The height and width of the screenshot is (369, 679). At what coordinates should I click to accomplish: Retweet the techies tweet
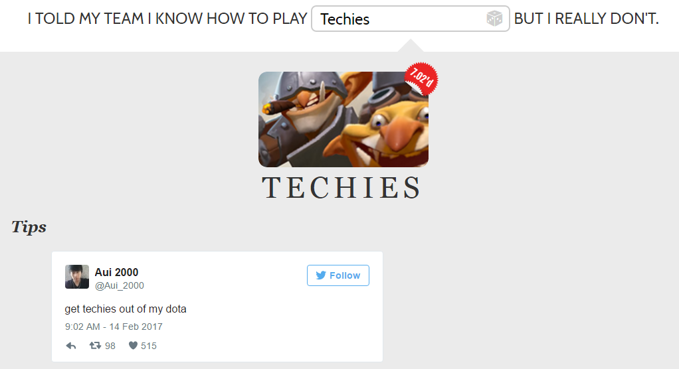95,346
